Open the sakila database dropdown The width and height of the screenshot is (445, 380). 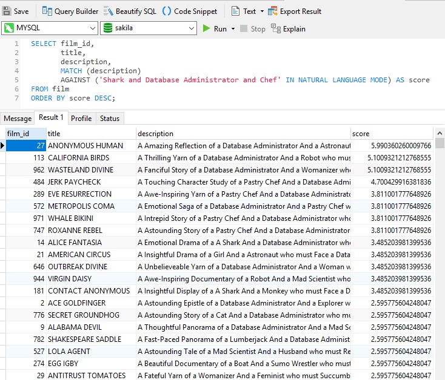[192, 28]
